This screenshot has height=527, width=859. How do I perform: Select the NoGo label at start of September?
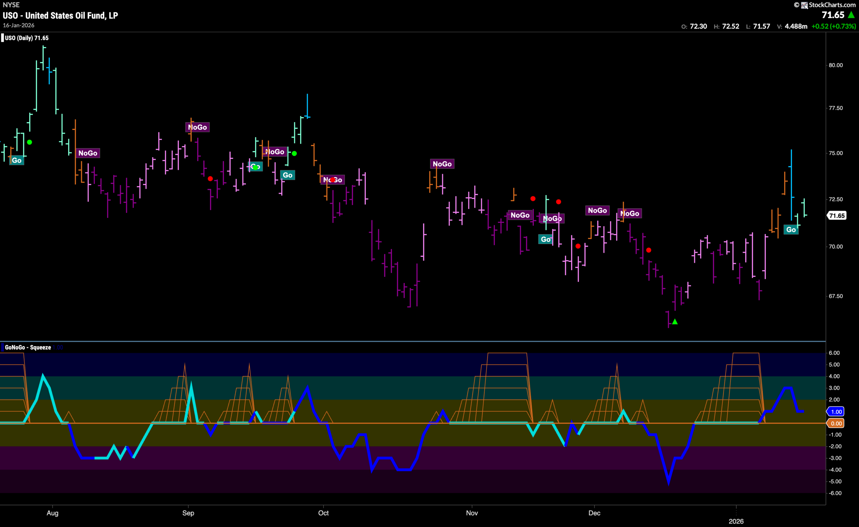pyautogui.click(x=197, y=127)
